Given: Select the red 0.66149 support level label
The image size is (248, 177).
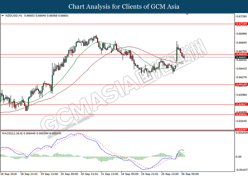Looking at the screenshot, I should 240,84.
